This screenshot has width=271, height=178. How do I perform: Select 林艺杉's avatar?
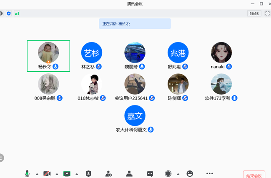point(92,53)
